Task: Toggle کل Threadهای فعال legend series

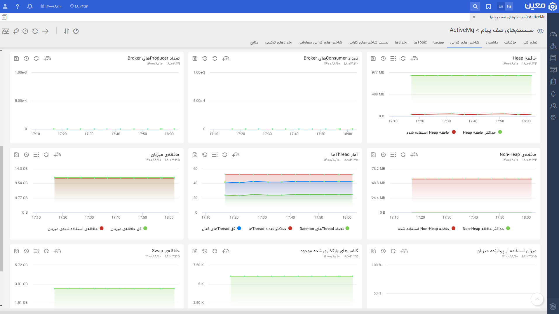Action: point(222,228)
